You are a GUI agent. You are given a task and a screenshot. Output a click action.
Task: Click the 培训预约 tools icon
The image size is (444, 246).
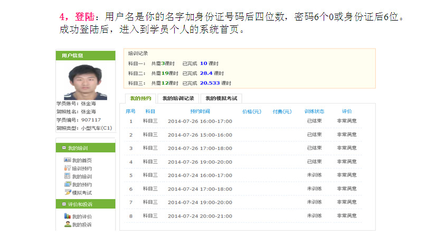click(x=67, y=168)
